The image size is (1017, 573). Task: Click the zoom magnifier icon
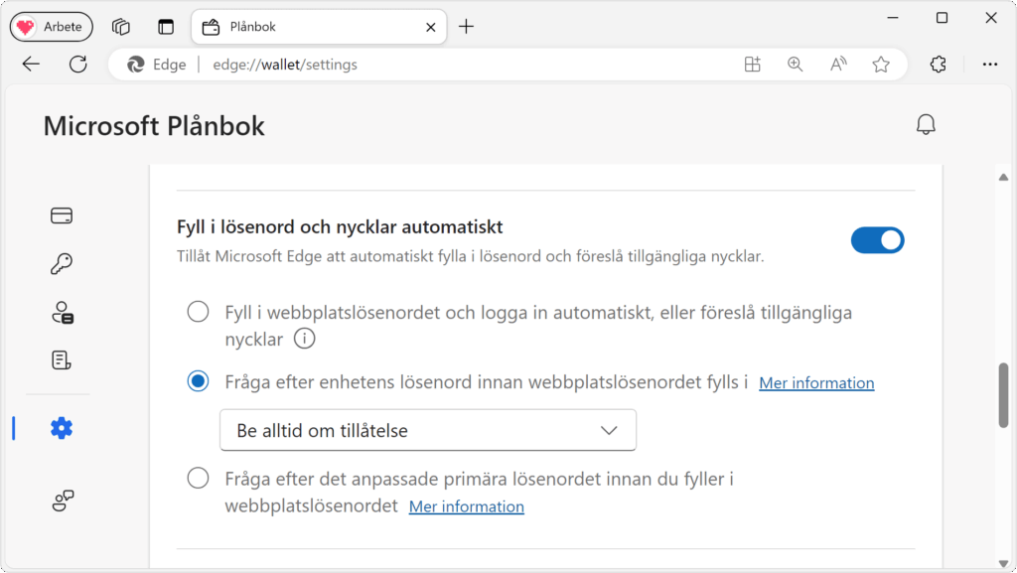point(796,65)
